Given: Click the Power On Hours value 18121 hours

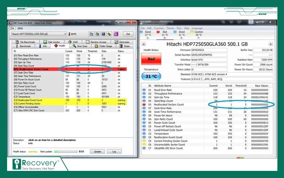Looking at the screenshot, I should (263, 69).
